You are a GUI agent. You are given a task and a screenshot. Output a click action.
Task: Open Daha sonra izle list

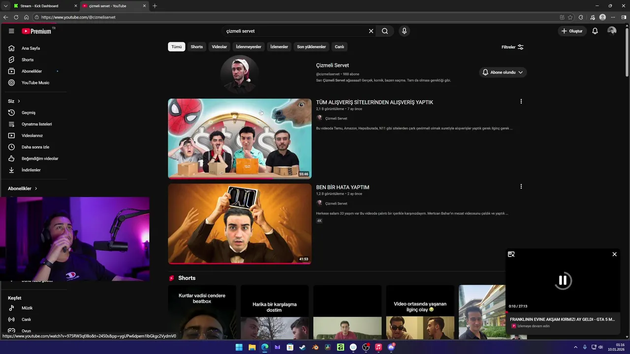(35, 147)
